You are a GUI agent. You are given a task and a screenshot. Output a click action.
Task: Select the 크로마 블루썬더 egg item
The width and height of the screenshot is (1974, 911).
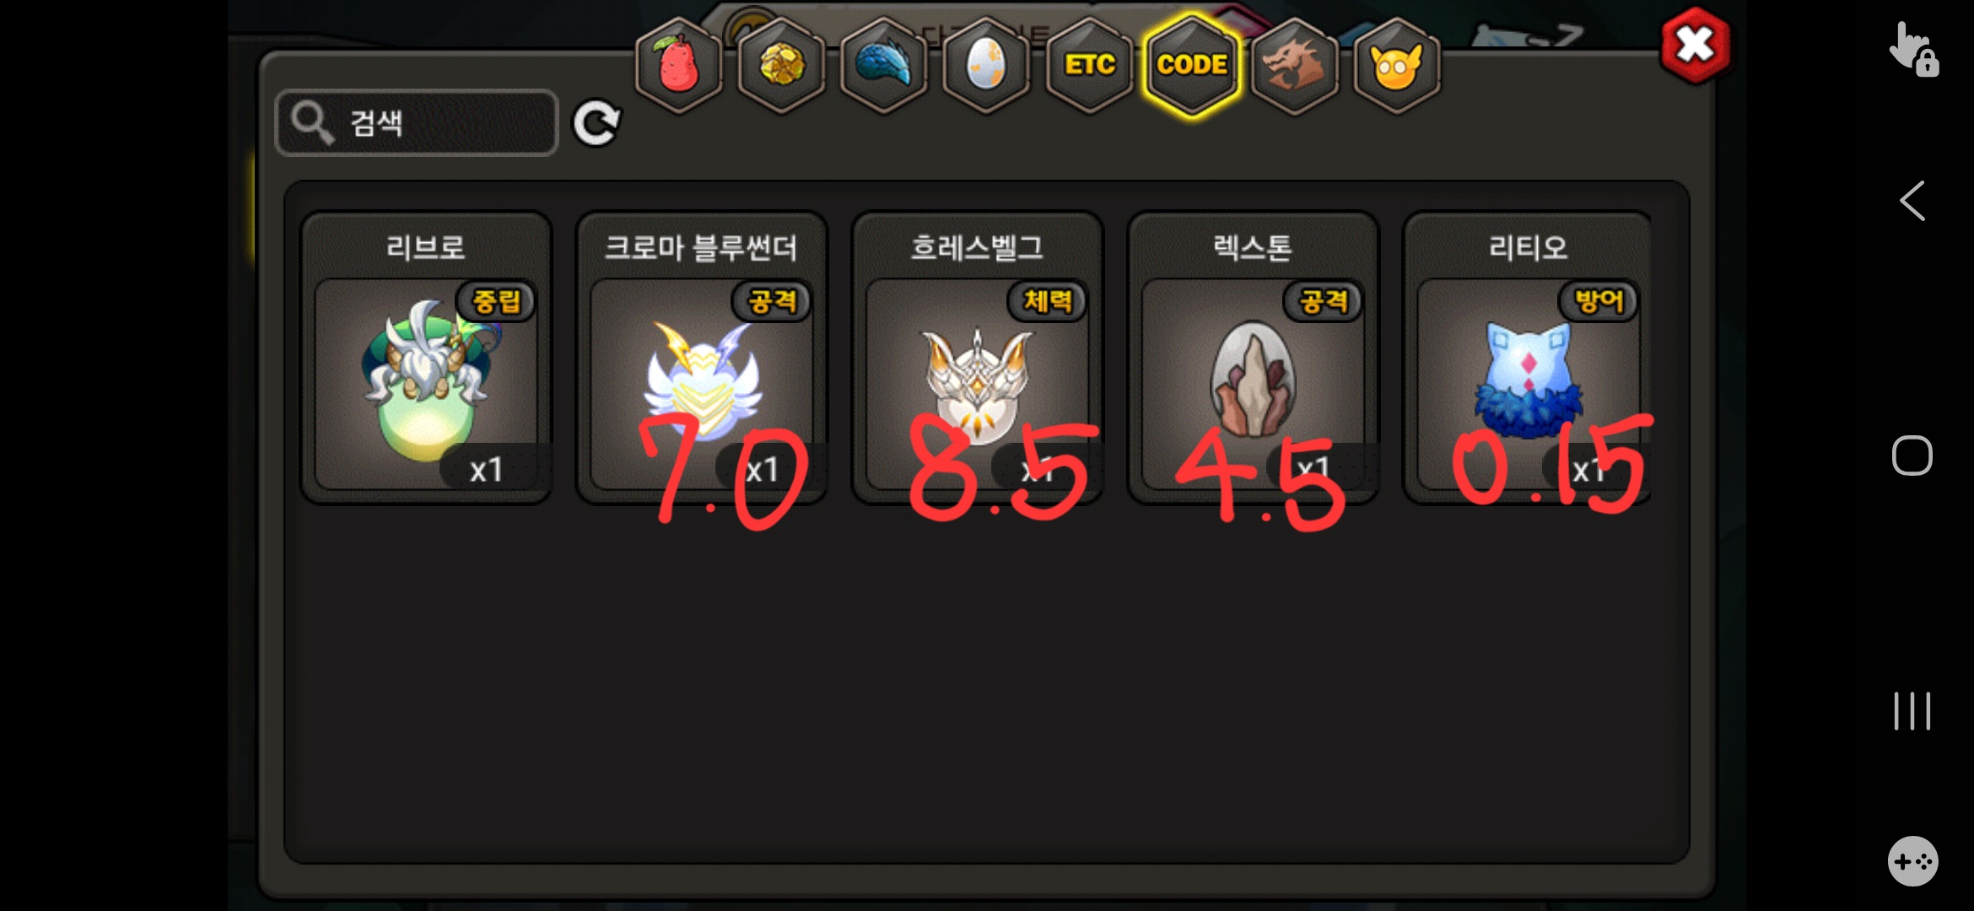pos(701,358)
